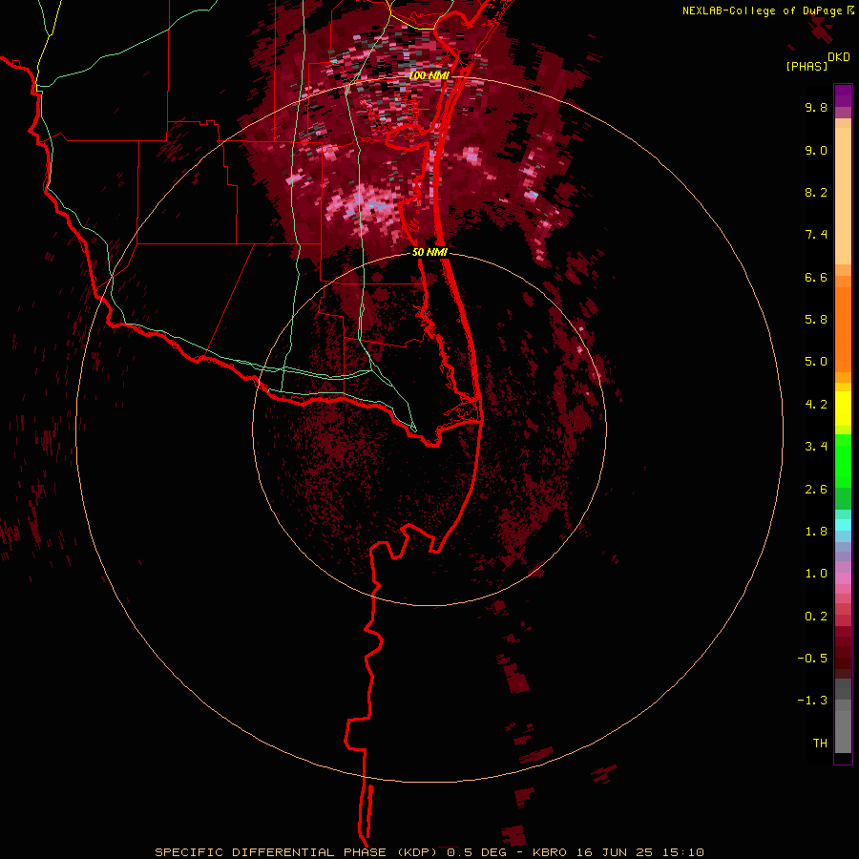Image resolution: width=859 pixels, height=859 pixels.
Task: Click the 1.8 scale value
Action: tap(816, 532)
